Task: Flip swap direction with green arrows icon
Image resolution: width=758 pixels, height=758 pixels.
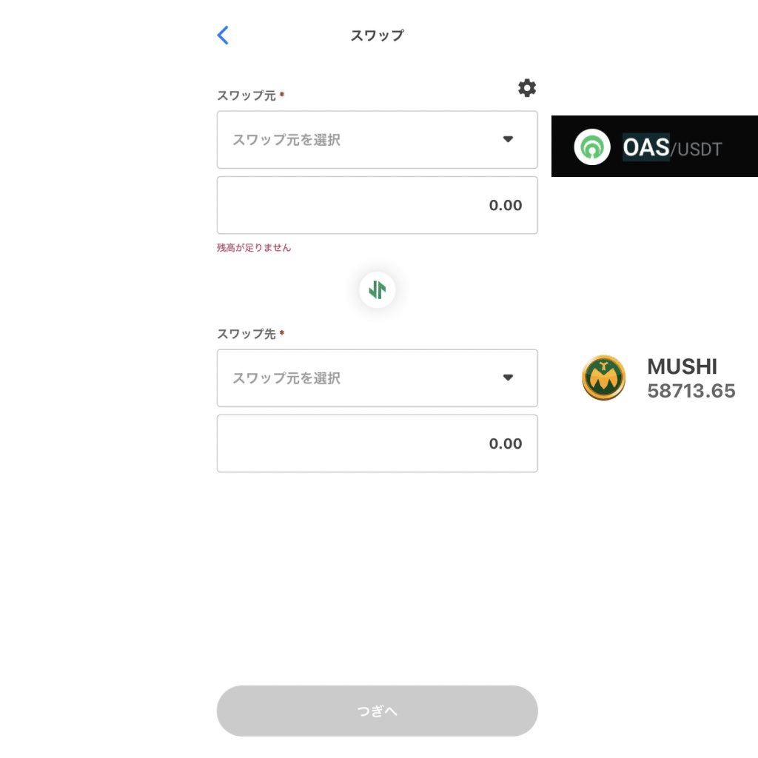Action: [377, 290]
